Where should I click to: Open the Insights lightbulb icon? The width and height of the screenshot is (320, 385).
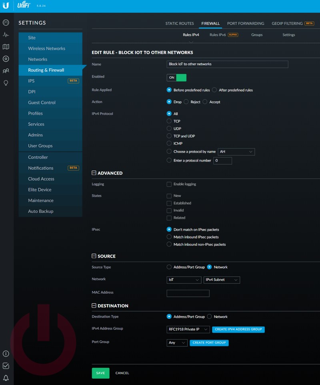pos(6,83)
